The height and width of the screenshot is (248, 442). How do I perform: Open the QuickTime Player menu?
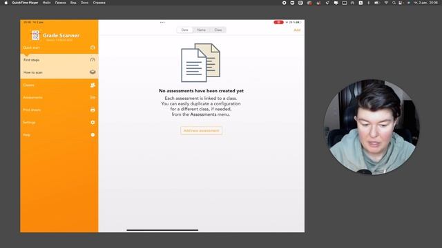pos(25,3)
